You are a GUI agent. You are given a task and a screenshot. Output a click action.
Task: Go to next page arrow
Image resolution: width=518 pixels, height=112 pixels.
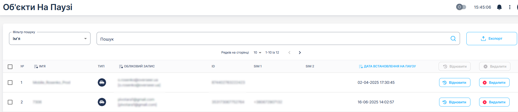[x=300, y=52]
